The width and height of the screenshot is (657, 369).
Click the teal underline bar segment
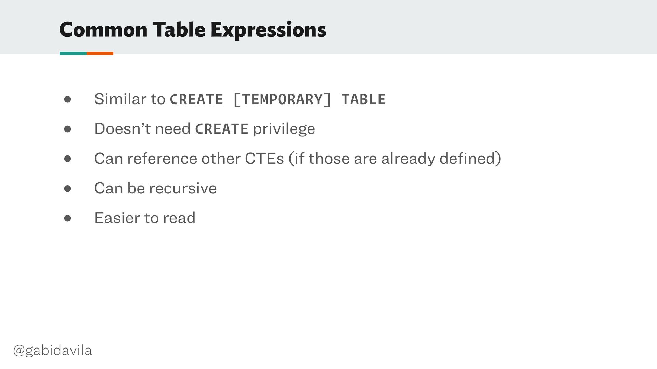73,53
